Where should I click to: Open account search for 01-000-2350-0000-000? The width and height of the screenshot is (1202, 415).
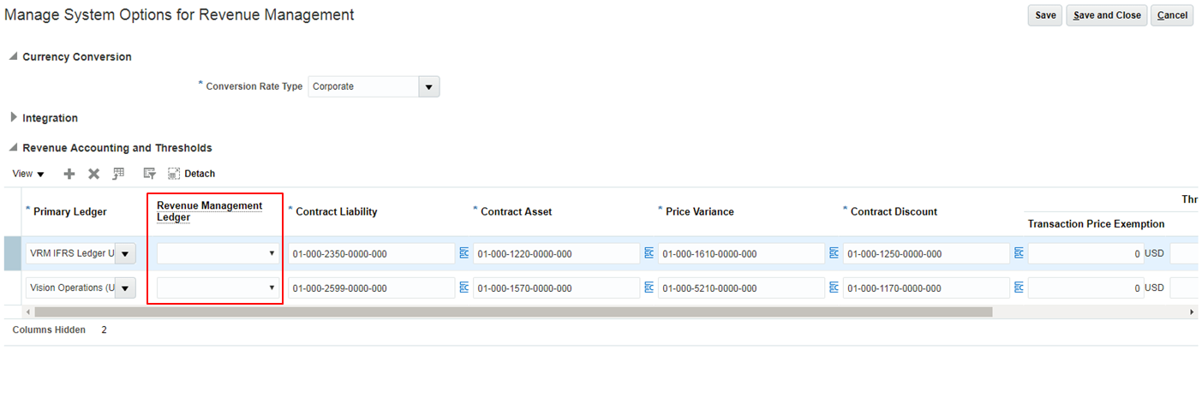pyautogui.click(x=464, y=253)
